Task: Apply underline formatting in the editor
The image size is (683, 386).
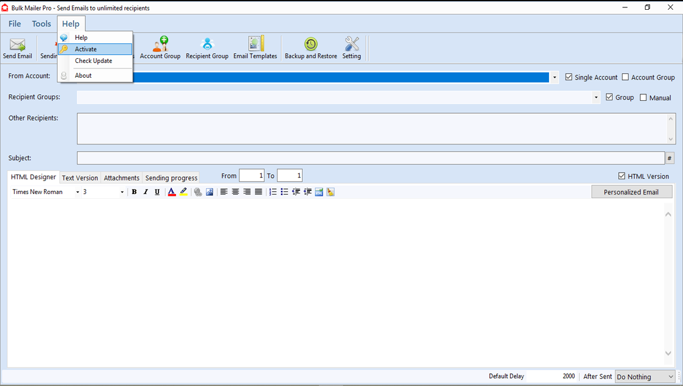Action: pos(157,191)
